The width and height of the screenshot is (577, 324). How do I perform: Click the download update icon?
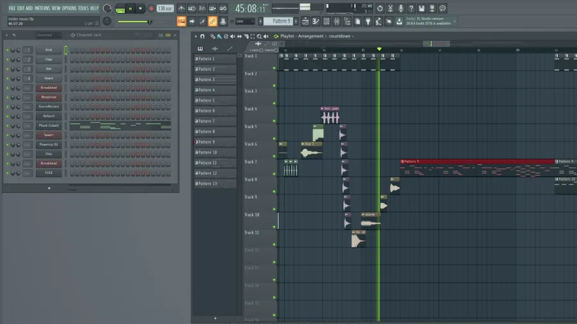tap(399, 21)
